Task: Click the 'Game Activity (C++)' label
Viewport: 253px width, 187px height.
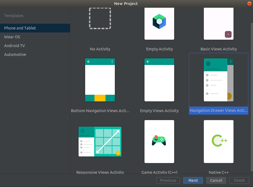Action: pyautogui.click(x=159, y=172)
